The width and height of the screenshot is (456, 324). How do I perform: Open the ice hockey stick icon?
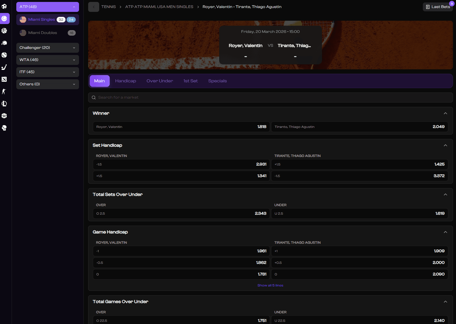click(4, 67)
